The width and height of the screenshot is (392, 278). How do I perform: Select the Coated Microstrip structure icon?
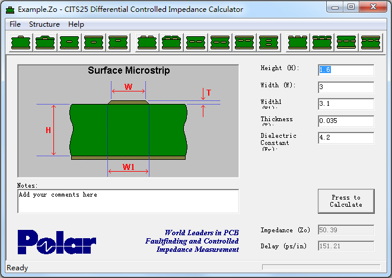pyautogui.click(x=45, y=42)
